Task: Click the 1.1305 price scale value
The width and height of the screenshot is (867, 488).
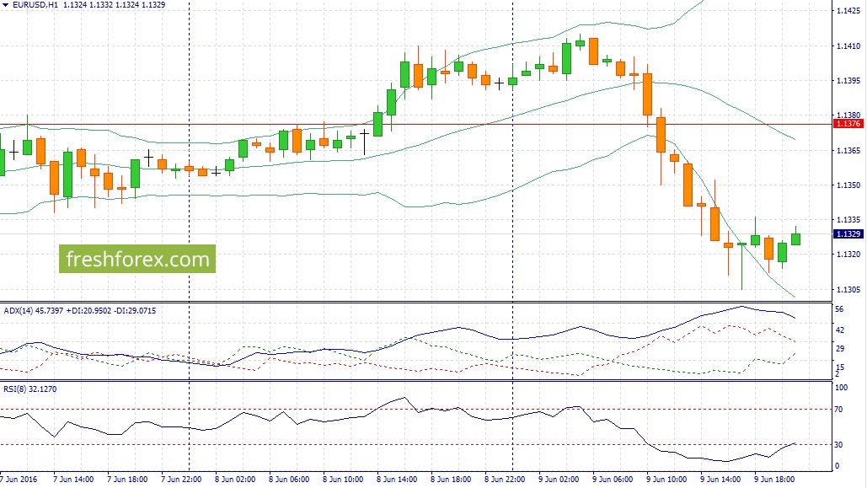Action: [848, 289]
